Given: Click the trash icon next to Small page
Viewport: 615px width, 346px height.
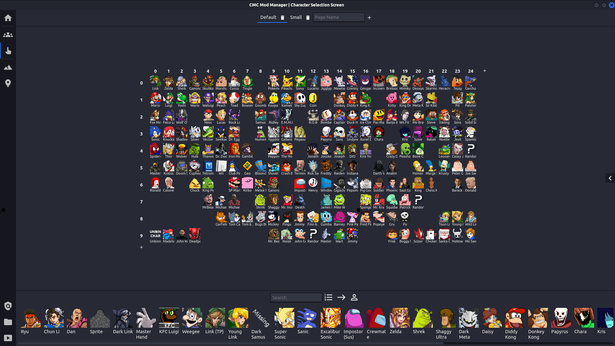Looking at the screenshot, I should 307,18.
